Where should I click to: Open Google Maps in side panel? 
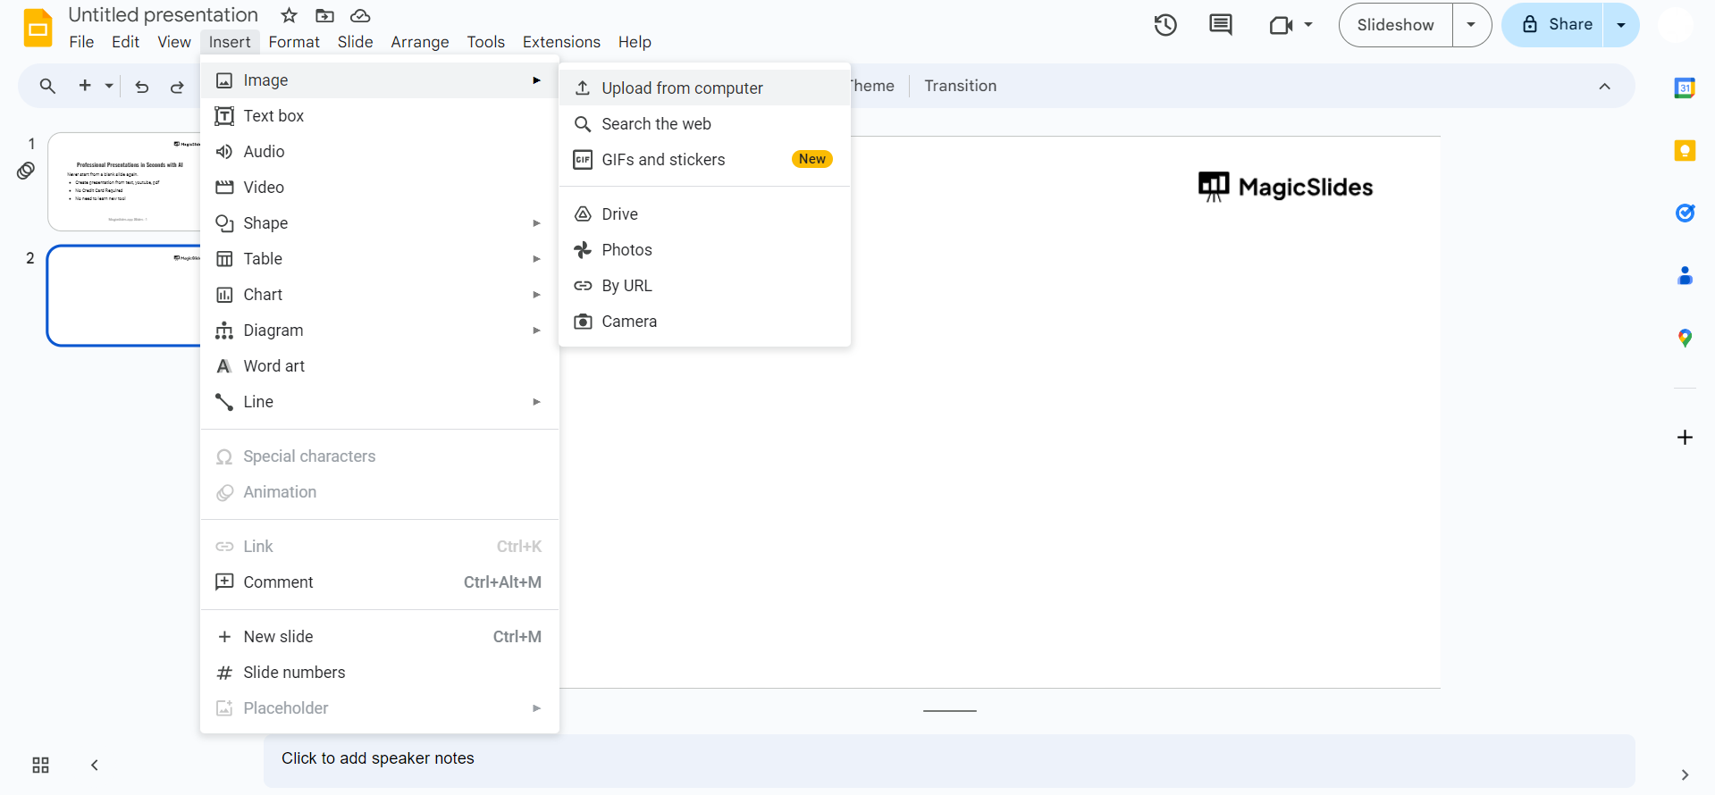pos(1685,338)
